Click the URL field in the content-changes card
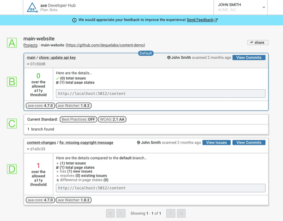 coord(160,188)
